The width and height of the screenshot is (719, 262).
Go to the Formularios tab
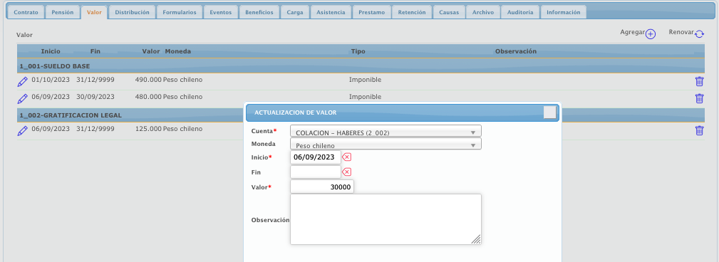tap(180, 12)
